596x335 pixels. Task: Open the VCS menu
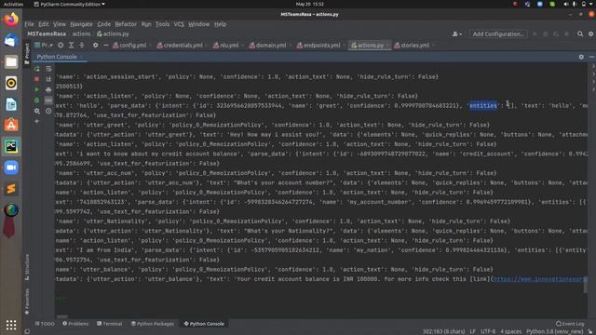179,24
